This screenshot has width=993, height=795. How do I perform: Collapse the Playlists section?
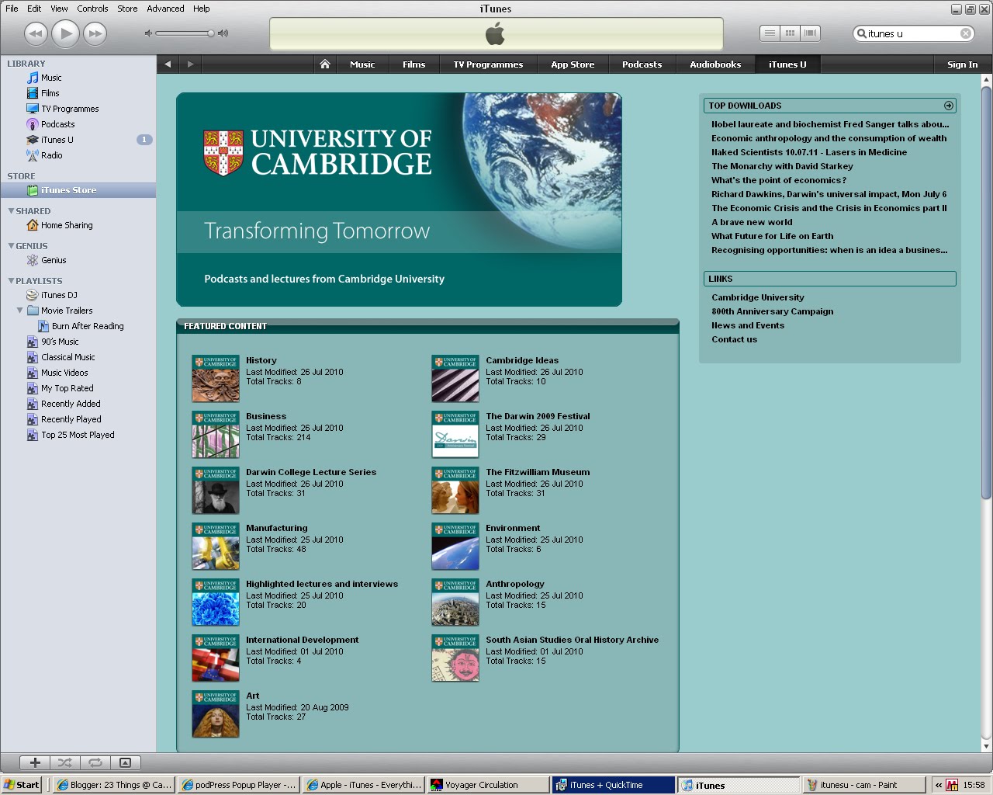pos(11,281)
